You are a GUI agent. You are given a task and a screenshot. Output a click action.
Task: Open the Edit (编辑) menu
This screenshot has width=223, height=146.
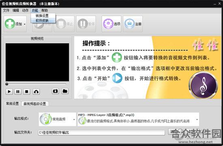[16, 11]
